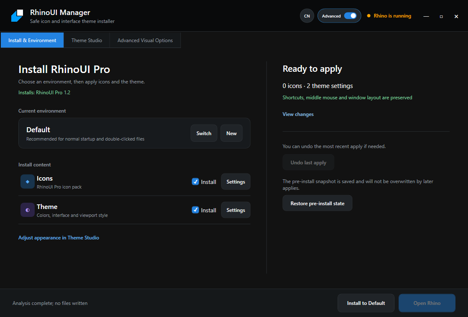468x317 pixels.
Task: Click the 'Install RhinoUI Pro' heading
Action: [64, 69]
